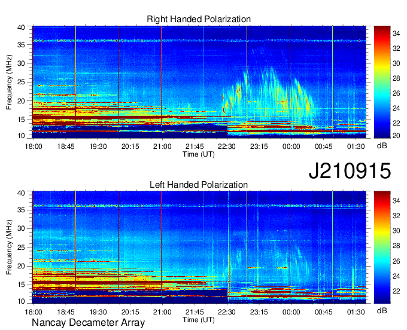This screenshot has width=407, height=330.
Task: Click the 15 MHz tick on the right-handed plot
Action: click(x=21, y=120)
